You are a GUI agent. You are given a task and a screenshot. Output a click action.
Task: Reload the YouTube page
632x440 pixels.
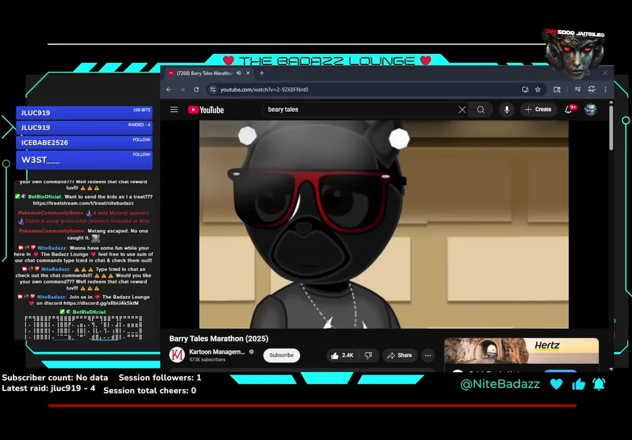196,89
